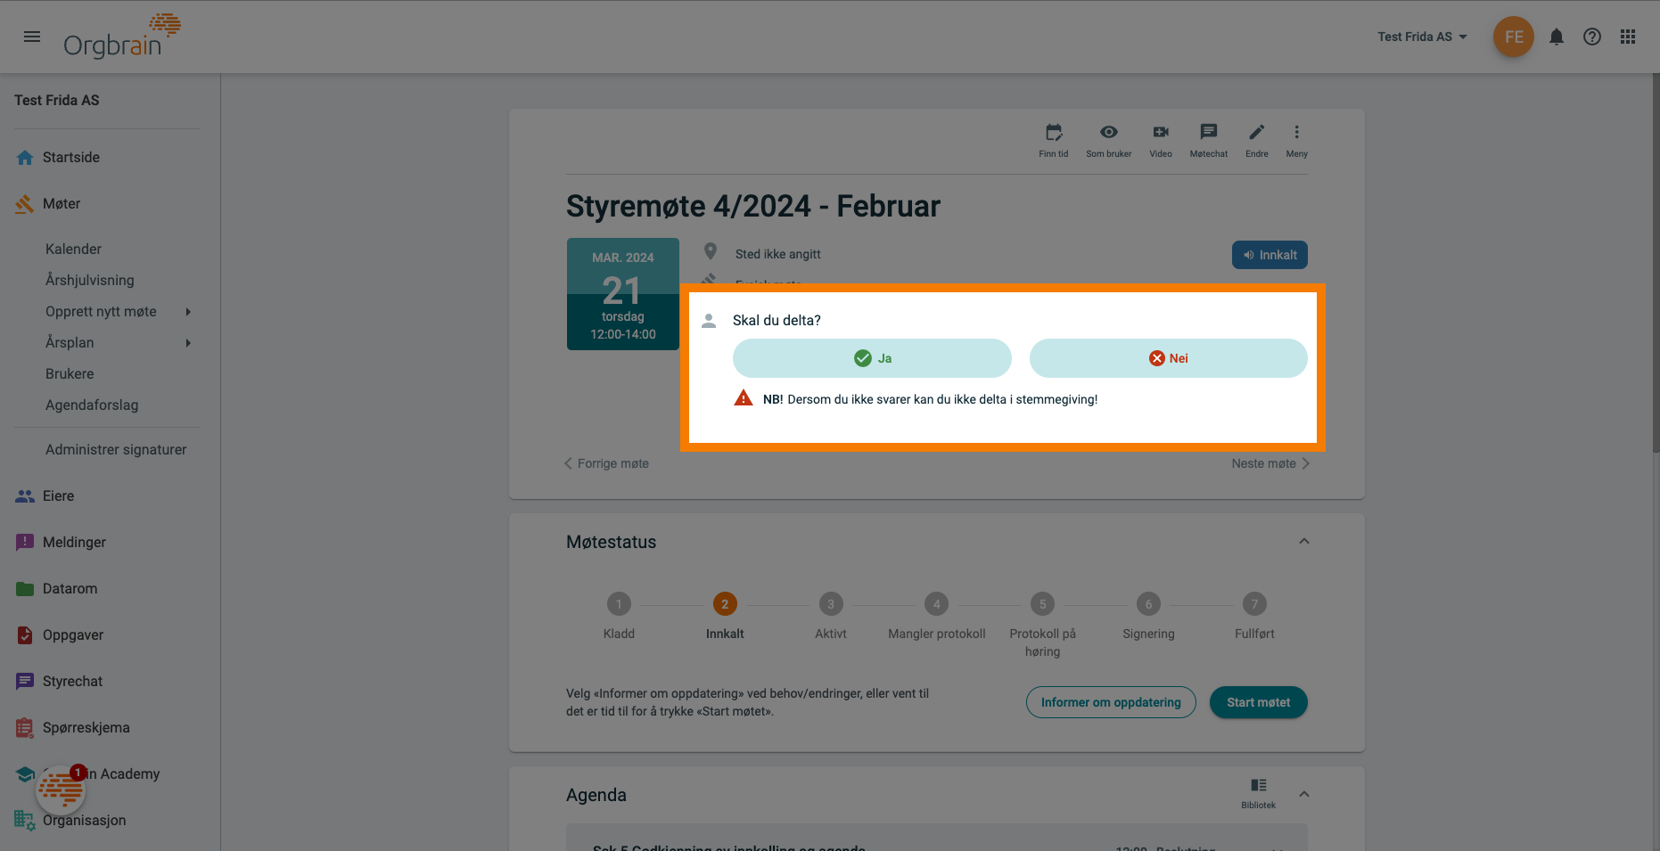Open Kalender under Møter
This screenshot has height=851, width=1660.
click(73, 249)
